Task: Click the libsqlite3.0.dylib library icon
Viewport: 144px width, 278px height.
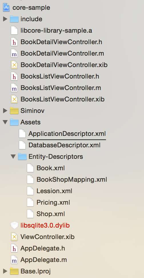Action: click(x=14, y=225)
